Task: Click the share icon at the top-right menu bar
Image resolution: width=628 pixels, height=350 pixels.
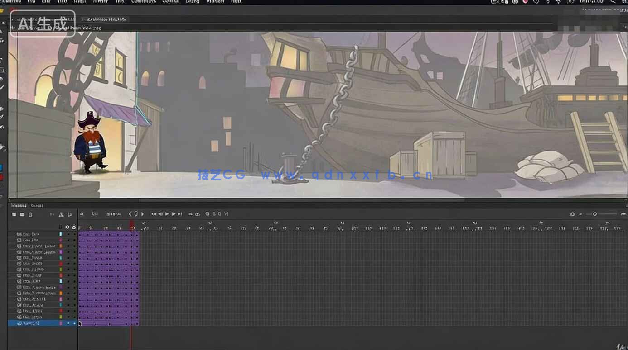Action: (x=547, y=2)
